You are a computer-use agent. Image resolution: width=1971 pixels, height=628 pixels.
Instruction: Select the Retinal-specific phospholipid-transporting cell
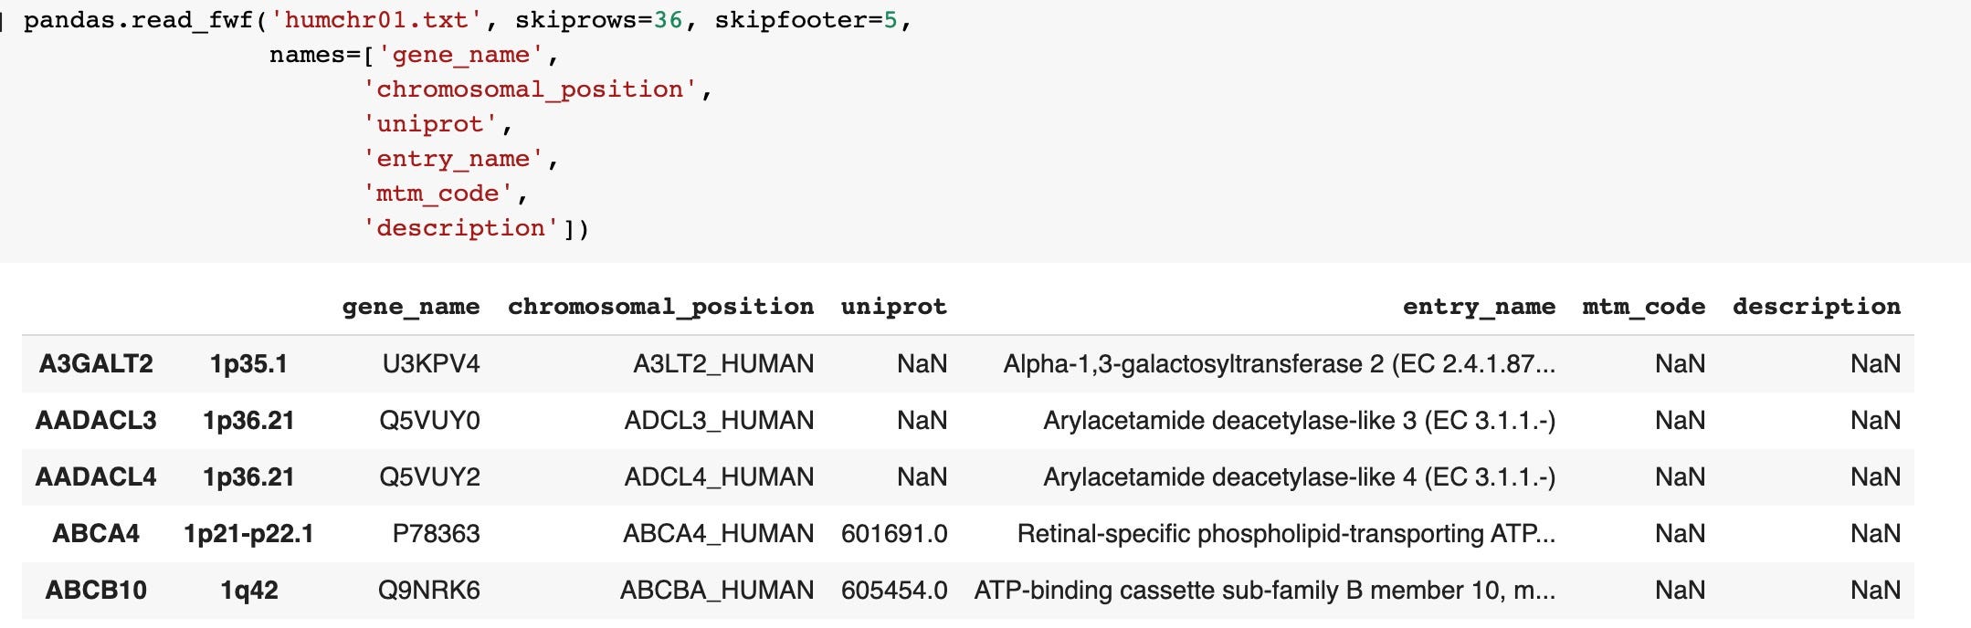point(1286,534)
